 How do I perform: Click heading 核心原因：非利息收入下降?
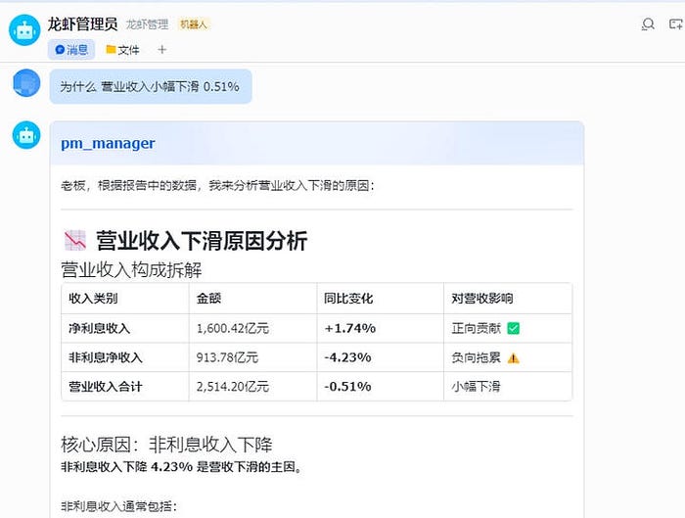[166, 445]
